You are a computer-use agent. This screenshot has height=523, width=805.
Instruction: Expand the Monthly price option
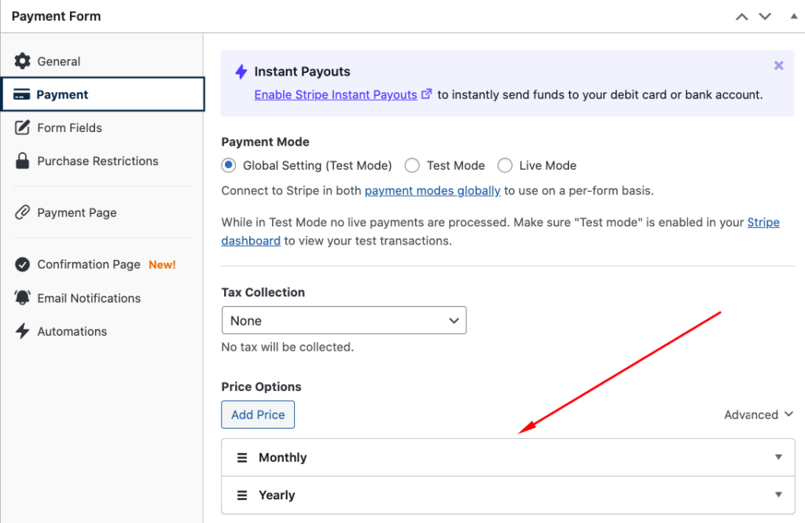(x=778, y=457)
